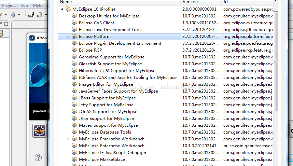The height and width of the screenshot is (166, 293).
Task: Select Maven Support for MyEclipse row
Action: tap(165, 125)
